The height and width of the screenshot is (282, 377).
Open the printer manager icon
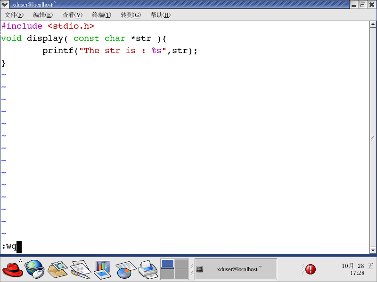(x=148, y=269)
